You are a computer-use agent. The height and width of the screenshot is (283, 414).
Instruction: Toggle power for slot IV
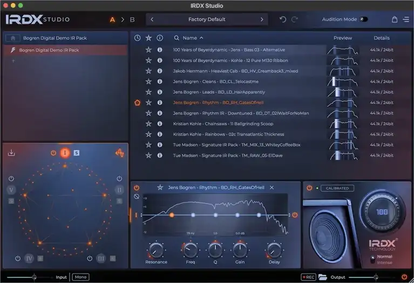18,258
